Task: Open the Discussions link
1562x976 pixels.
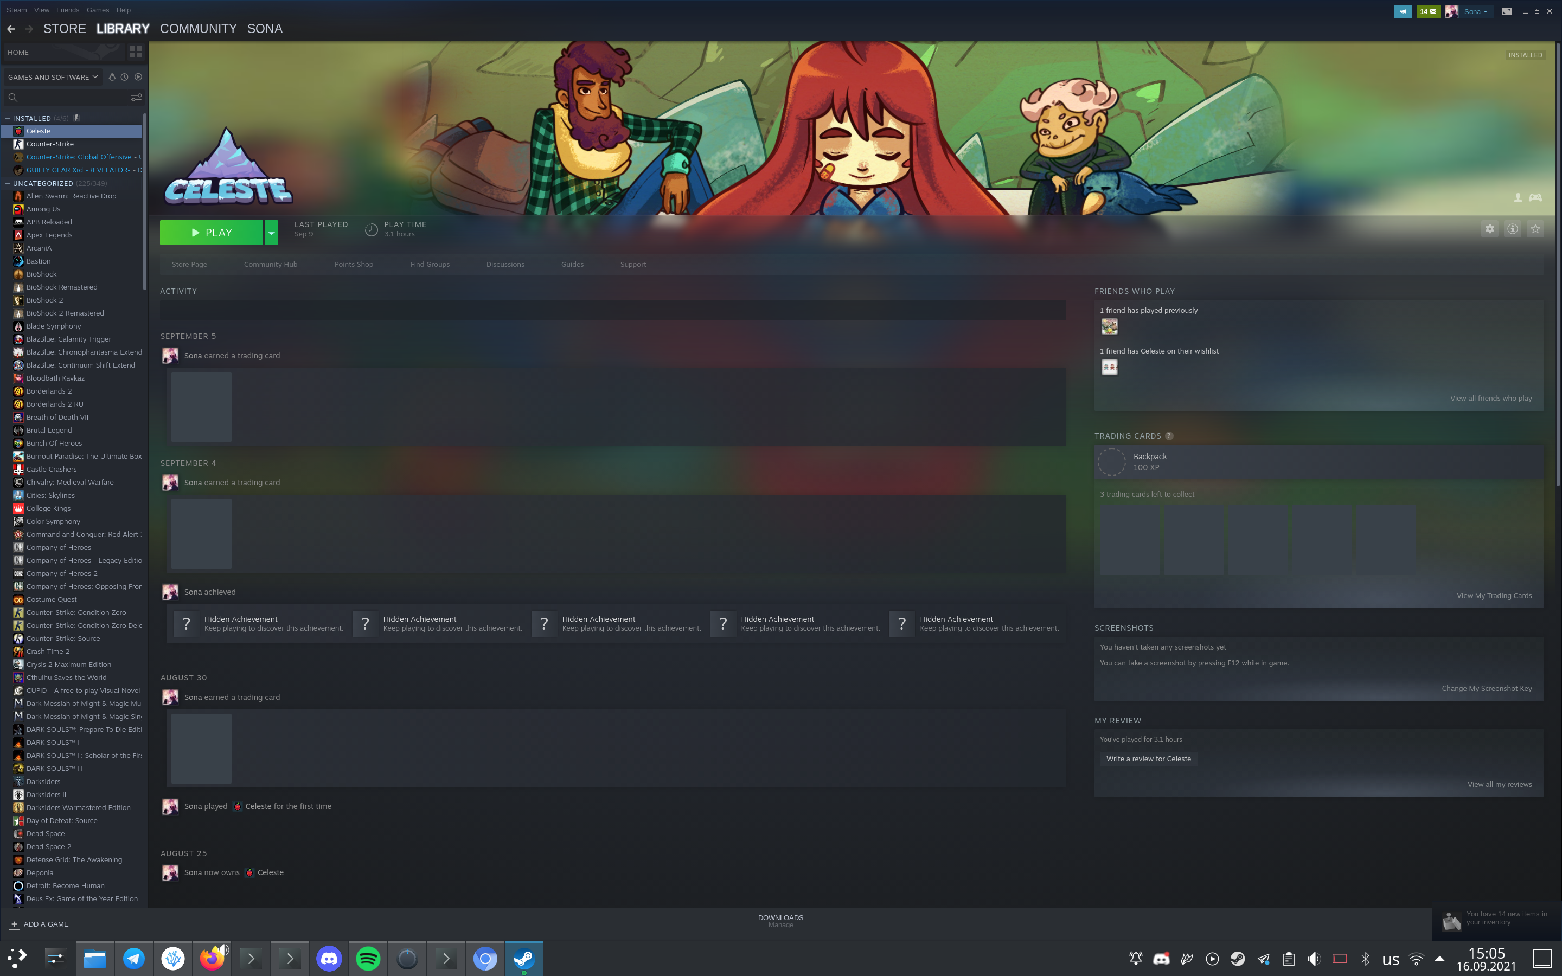Action: [505, 264]
